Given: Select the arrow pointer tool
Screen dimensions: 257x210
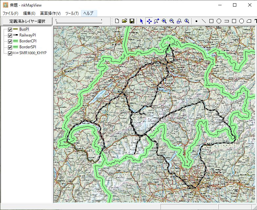Looking at the screenshot, I should pos(142,21).
